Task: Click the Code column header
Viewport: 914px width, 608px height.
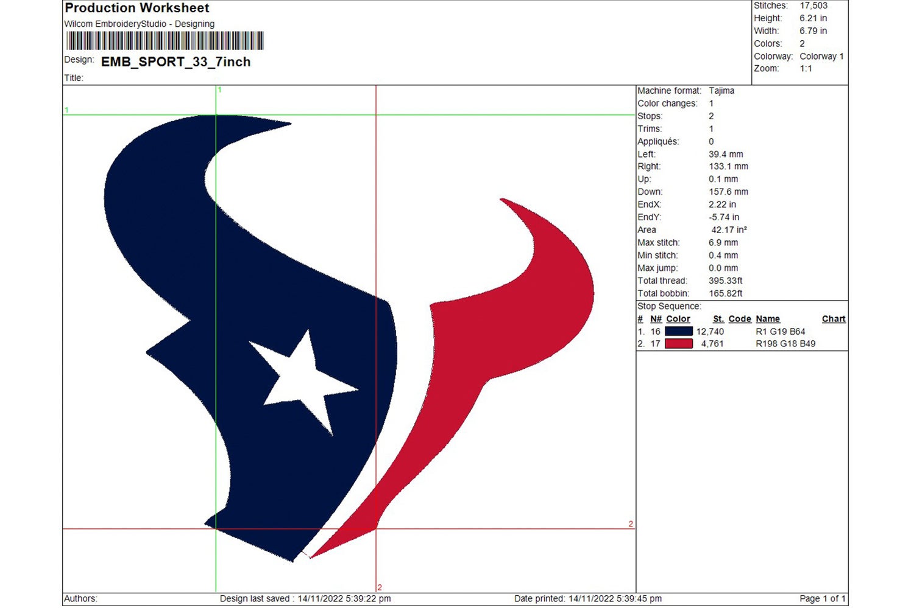Action: pos(739,318)
